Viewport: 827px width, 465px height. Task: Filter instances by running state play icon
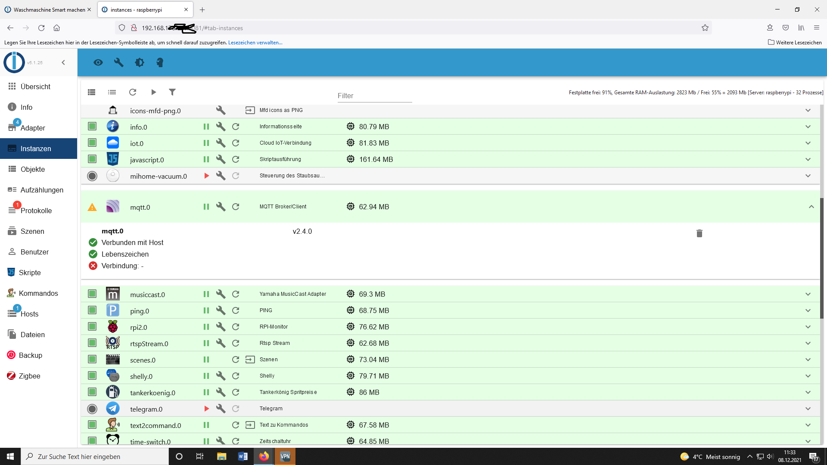153,92
